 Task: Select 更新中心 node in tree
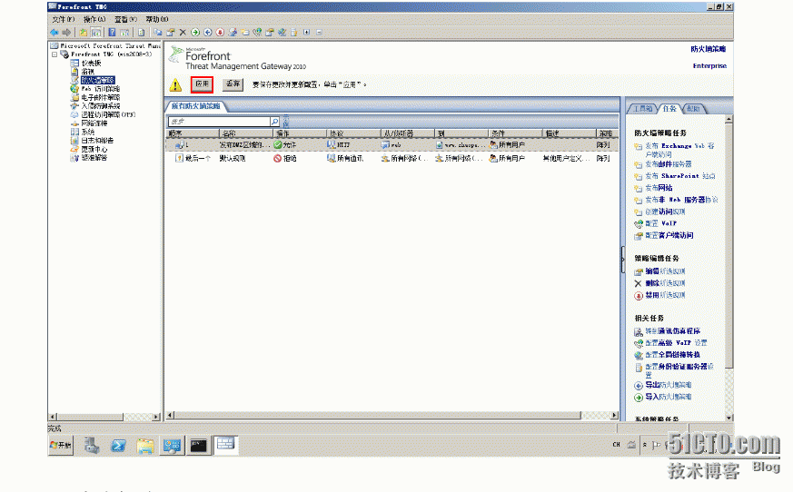click(x=94, y=149)
